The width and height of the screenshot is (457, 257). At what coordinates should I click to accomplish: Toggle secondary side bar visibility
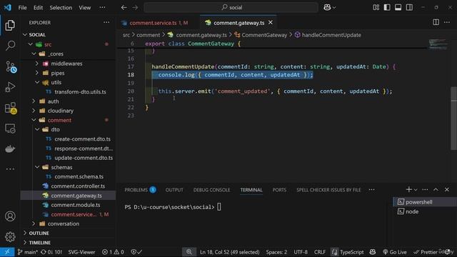(x=409, y=8)
